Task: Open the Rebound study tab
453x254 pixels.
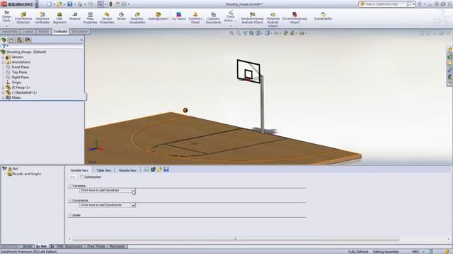Action: [117, 246]
